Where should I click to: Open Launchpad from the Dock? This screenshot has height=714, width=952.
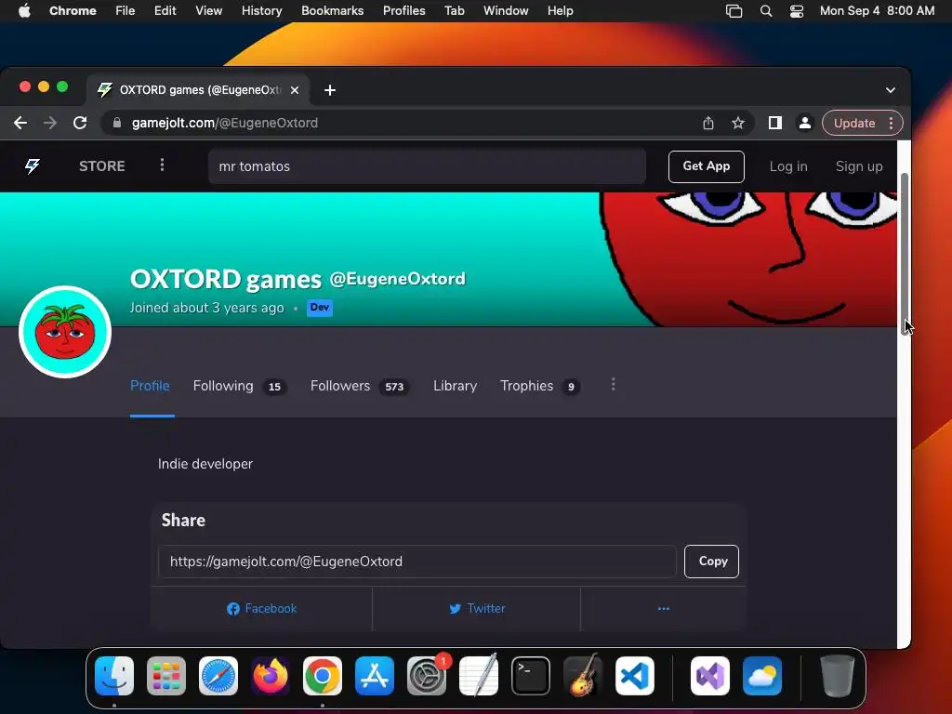pos(166,676)
